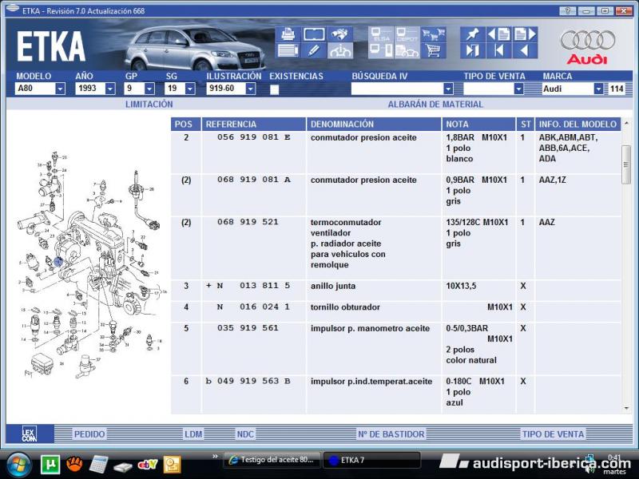The height and width of the screenshot is (479, 639).
Task: Switch to the Testigo del aceite taskbar window
Action: (272, 461)
